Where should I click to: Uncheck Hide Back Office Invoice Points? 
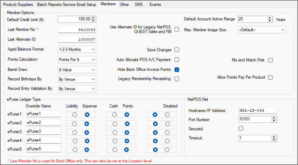(177, 70)
